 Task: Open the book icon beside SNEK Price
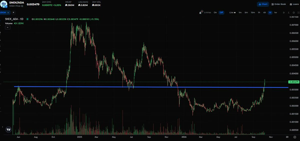click(x=22, y=6)
